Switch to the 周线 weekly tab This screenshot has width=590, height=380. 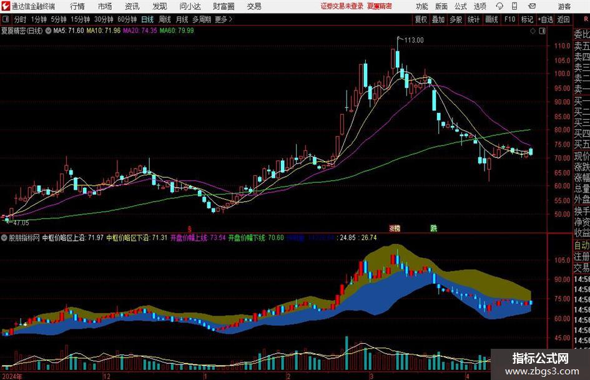point(165,19)
